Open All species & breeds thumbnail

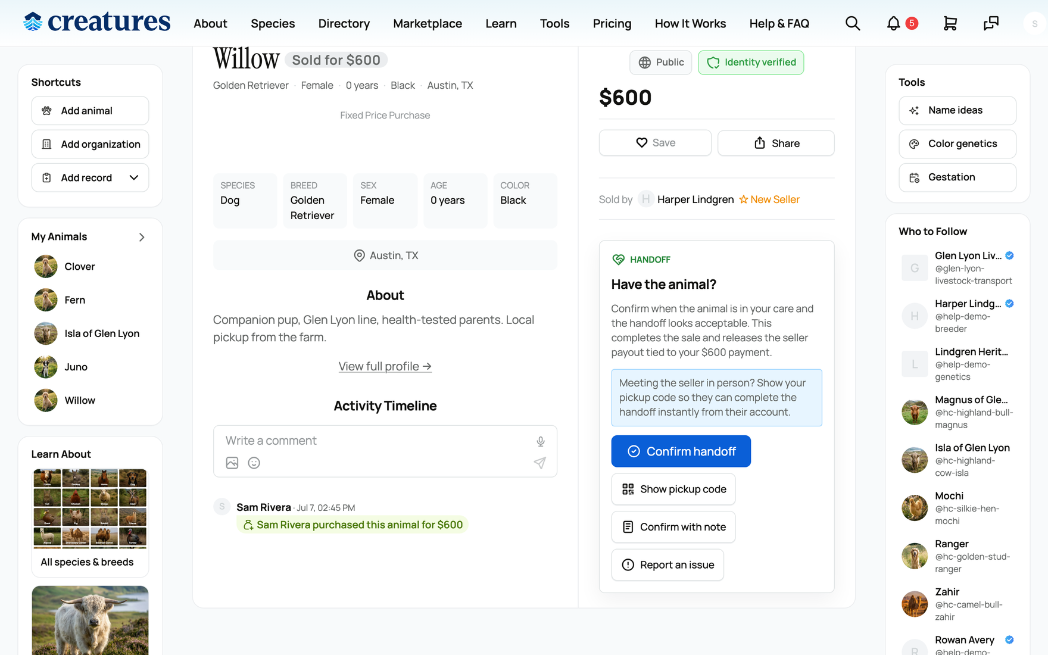pos(90,523)
